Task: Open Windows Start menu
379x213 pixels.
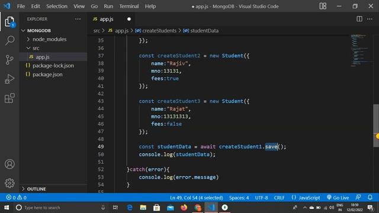Action: 7,208
